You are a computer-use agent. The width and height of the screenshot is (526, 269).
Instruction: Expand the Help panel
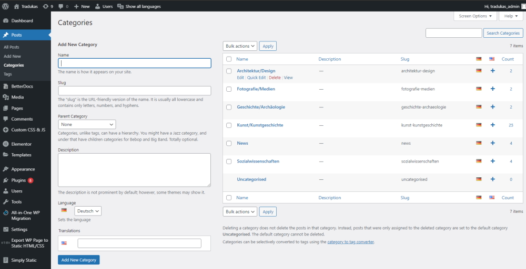click(x=511, y=16)
